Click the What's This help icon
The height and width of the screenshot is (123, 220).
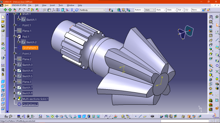(3, 58)
